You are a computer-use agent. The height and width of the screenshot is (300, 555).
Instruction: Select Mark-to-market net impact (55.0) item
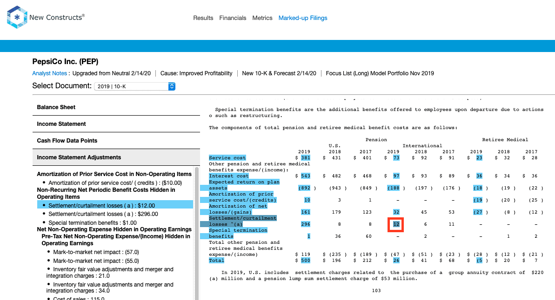point(96,261)
